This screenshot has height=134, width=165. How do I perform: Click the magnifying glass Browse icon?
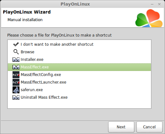(x=16, y=52)
